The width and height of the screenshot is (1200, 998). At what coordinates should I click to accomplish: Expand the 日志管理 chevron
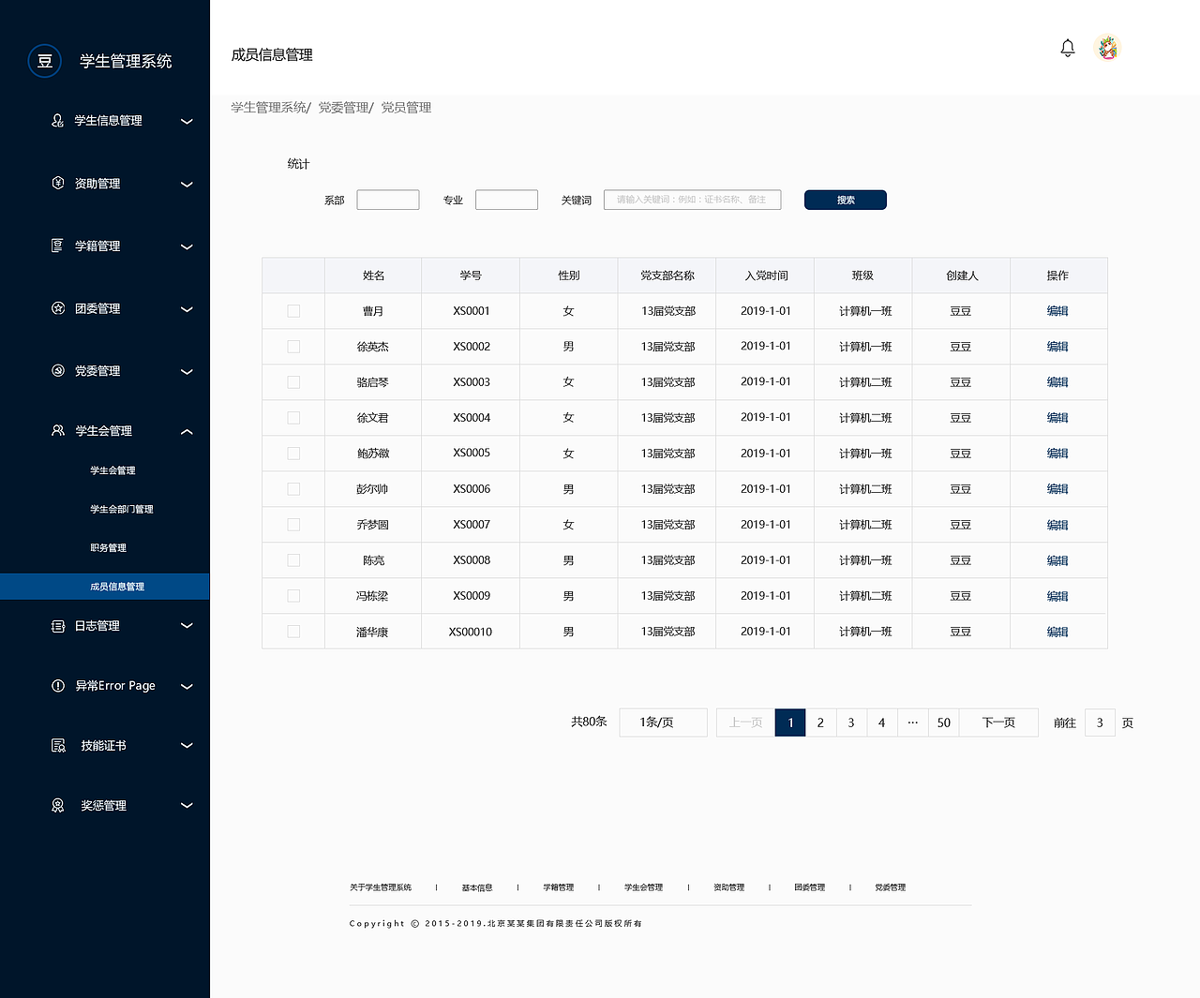coord(187,626)
